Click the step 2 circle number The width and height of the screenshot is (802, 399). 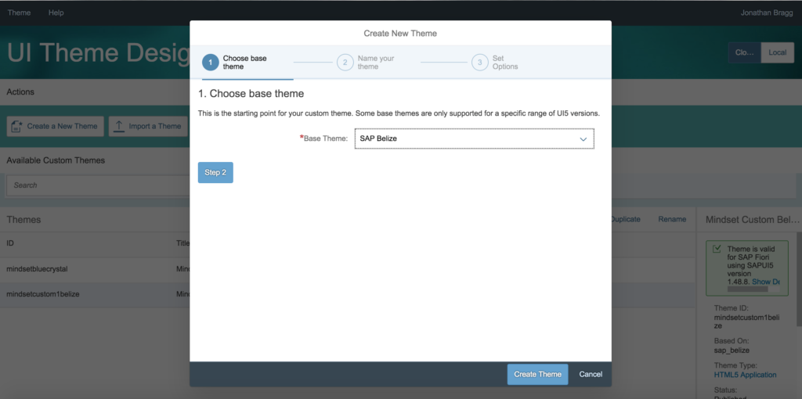345,63
